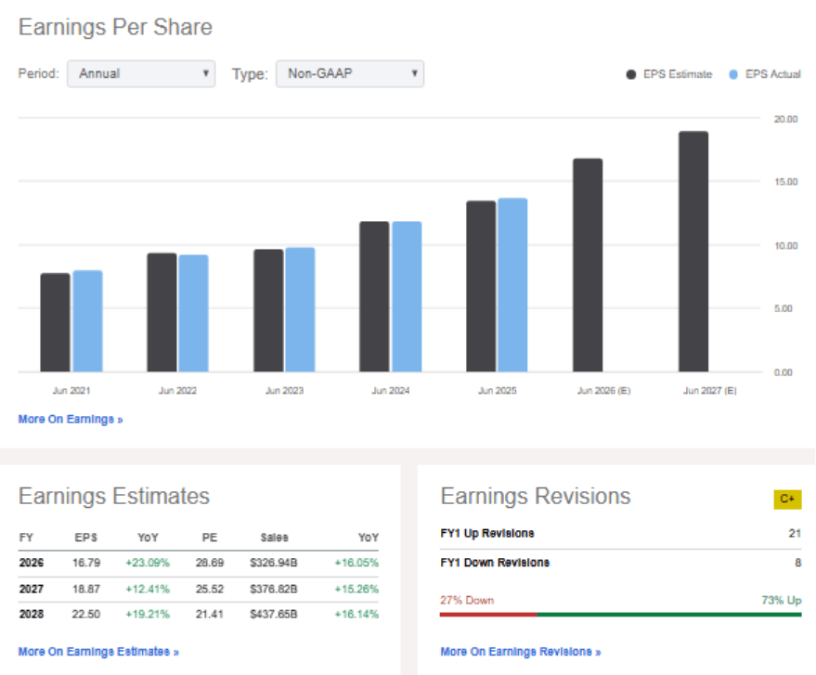This screenshot has height=675, width=816.
Task: Toggle the EPS Estimate legend marker
Action: (631, 74)
